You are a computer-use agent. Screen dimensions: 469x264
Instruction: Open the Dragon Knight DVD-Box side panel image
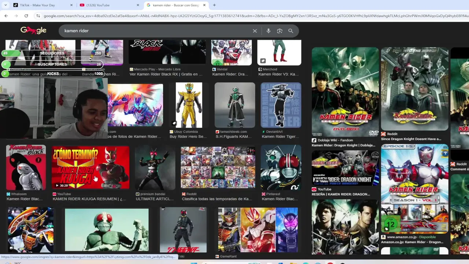345,92
